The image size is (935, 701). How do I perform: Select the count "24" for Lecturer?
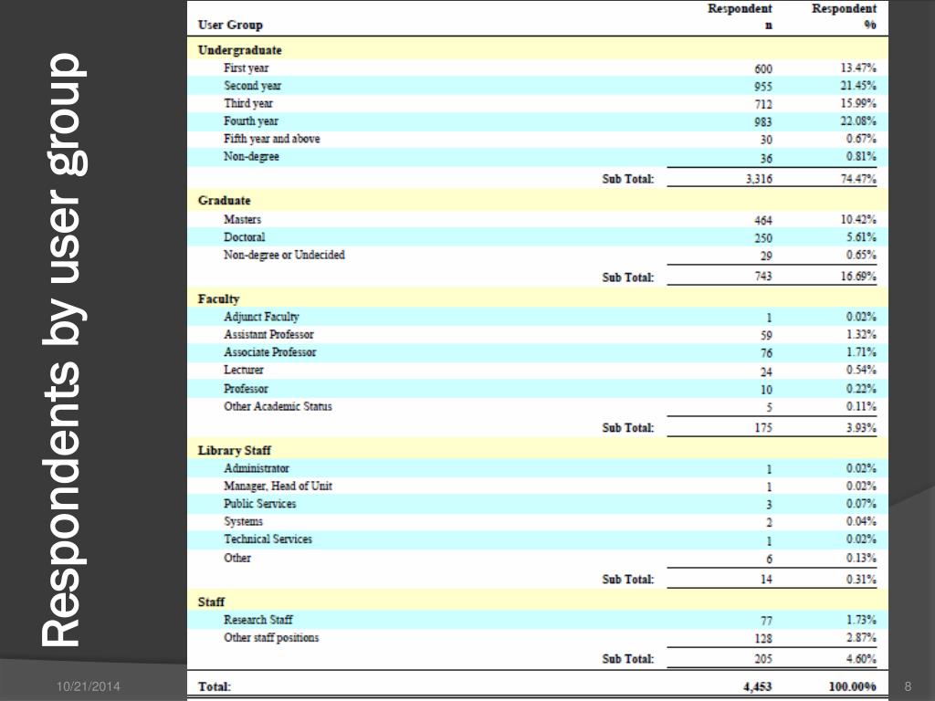point(766,372)
